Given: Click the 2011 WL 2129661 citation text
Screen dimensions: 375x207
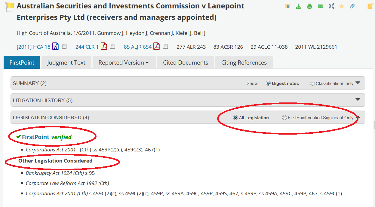Looking at the screenshot, I should (x=316, y=47).
